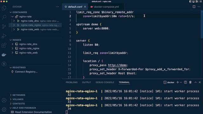Close the terminal panel

pyautogui.click(x=200, y=82)
